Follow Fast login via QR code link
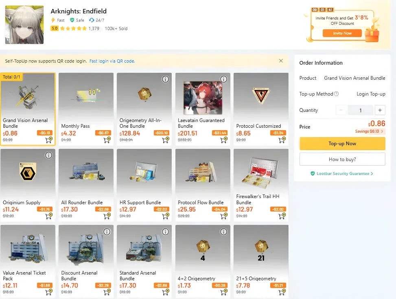 (112, 61)
